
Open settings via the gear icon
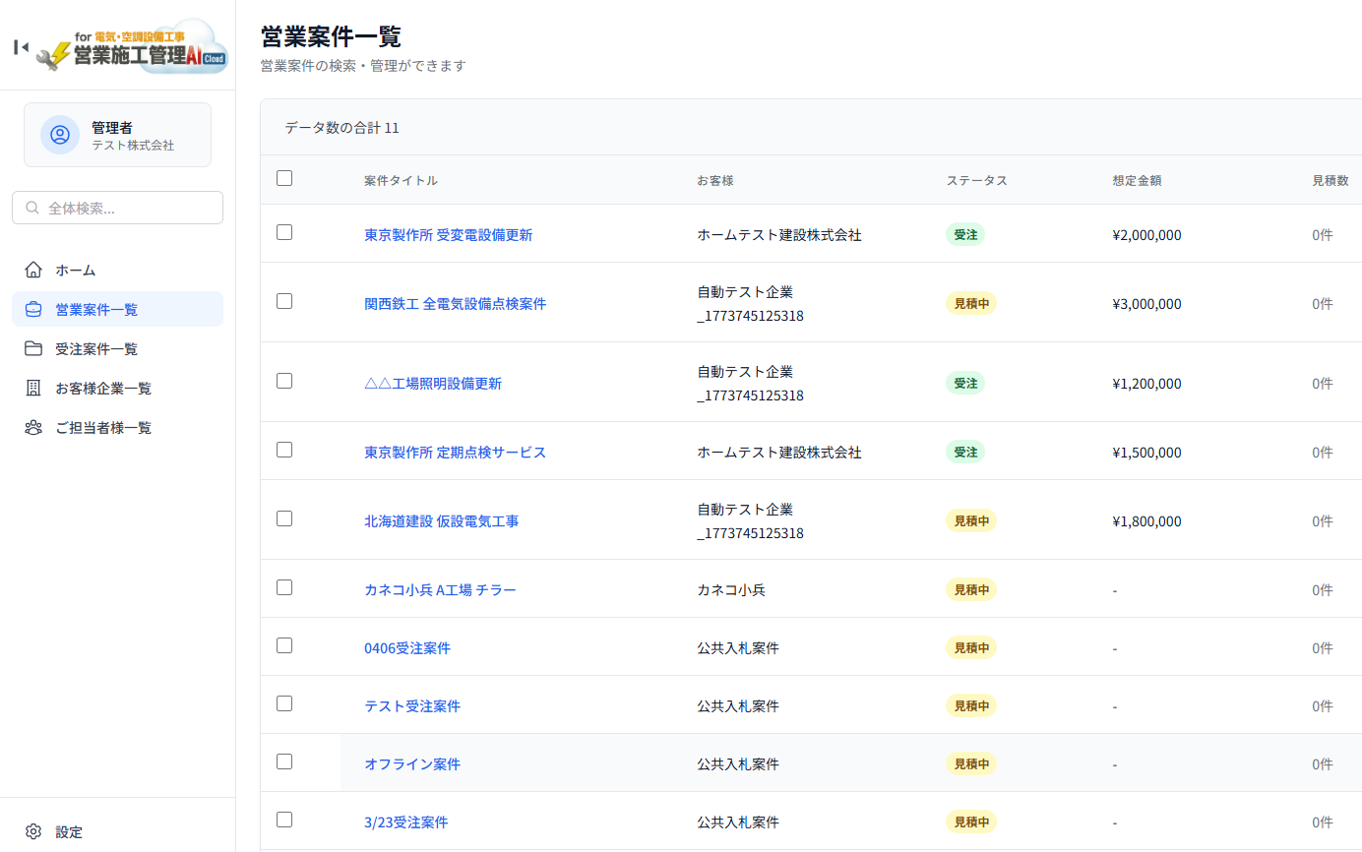coord(33,831)
